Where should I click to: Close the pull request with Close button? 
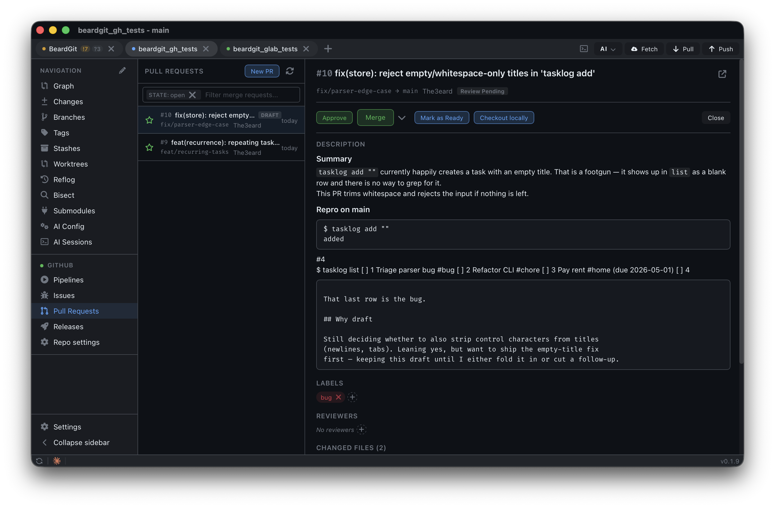(715, 118)
